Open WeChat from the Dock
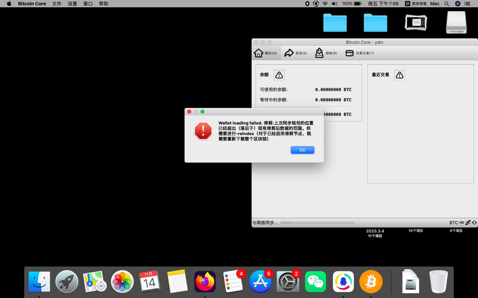The height and width of the screenshot is (298, 478). 315,282
